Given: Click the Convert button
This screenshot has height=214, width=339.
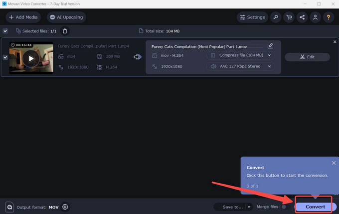Looking at the screenshot, I should click(315, 207).
